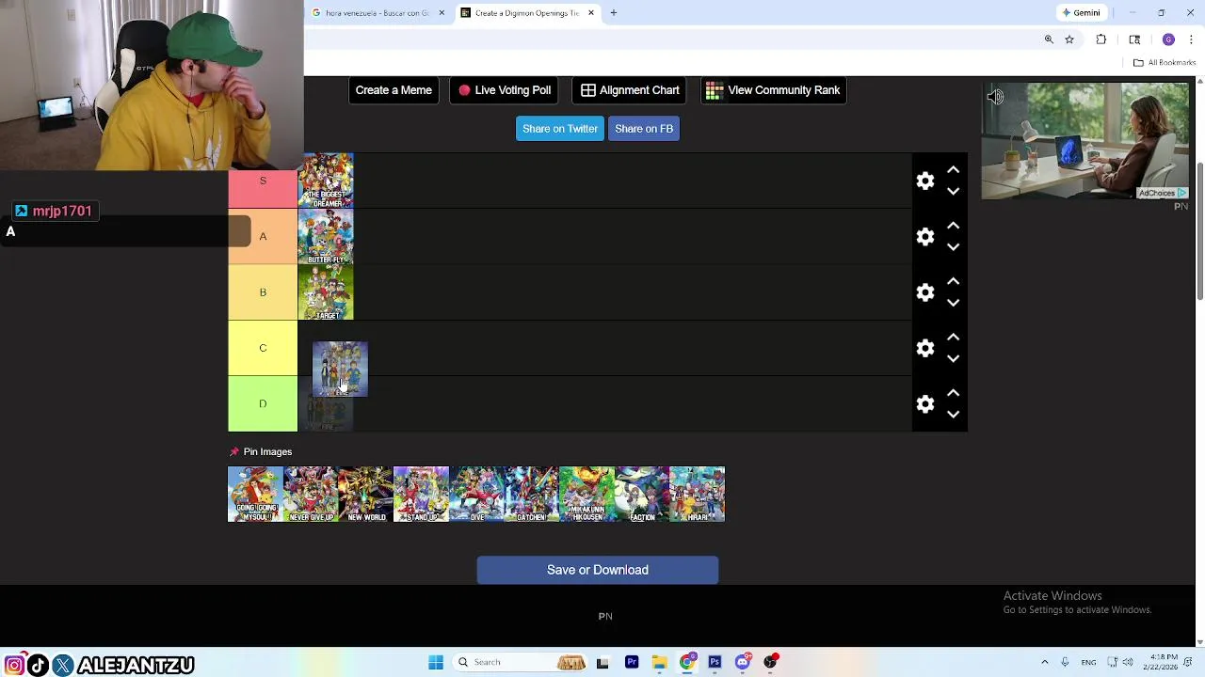Screen dimensions: 1205x677
Task: Open settings gear for the D tier row
Action: pos(925,404)
